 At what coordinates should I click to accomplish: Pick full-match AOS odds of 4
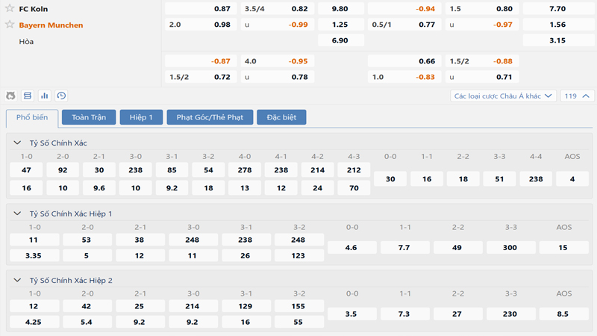click(x=572, y=179)
